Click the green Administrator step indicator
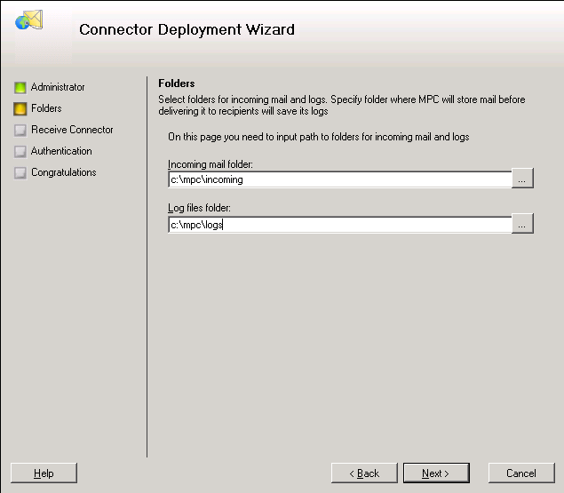 click(20, 87)
